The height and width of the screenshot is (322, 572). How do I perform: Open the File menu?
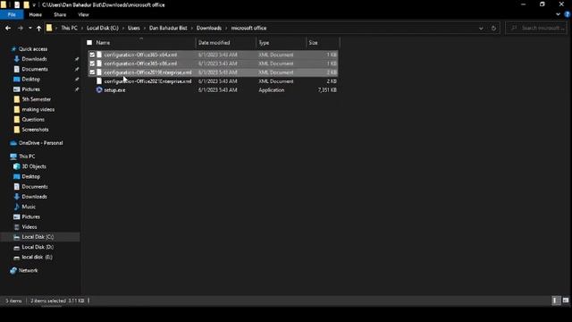(x=12, y=14)
